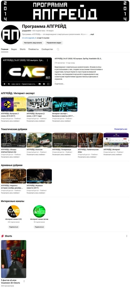Click the АПГРЕЙД / Интернет-эксперт section heading
Viewport: 130px width, 288px height.
pyautogui.click(x=18, y=93)
